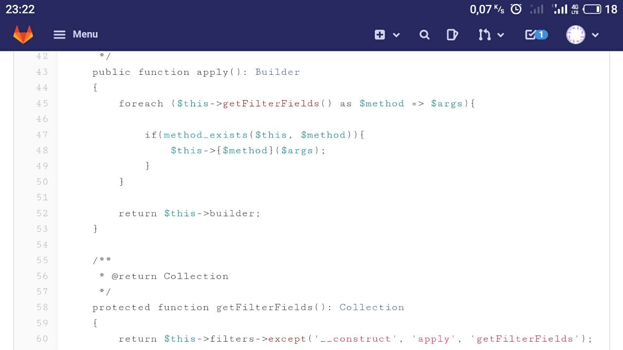Image resolution: width=623 pixels, height=350 pixels.
Task: Open the hamburger Menu button
Action: [75, 35]
